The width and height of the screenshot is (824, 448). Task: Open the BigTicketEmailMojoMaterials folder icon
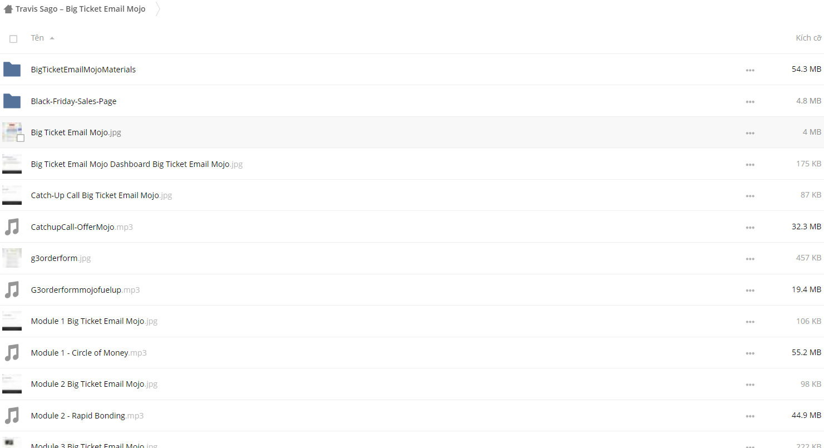(12, 70)
